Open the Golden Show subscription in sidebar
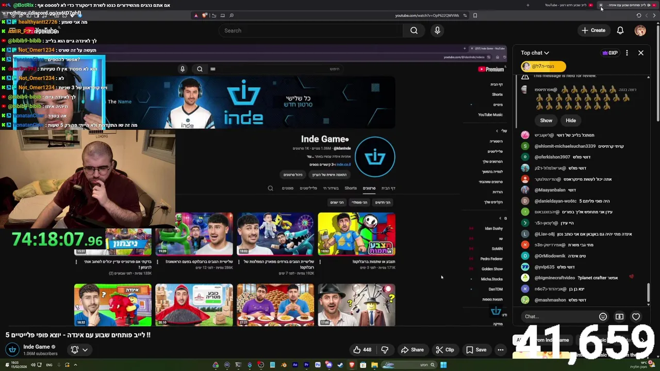 (x=492, y=269)
